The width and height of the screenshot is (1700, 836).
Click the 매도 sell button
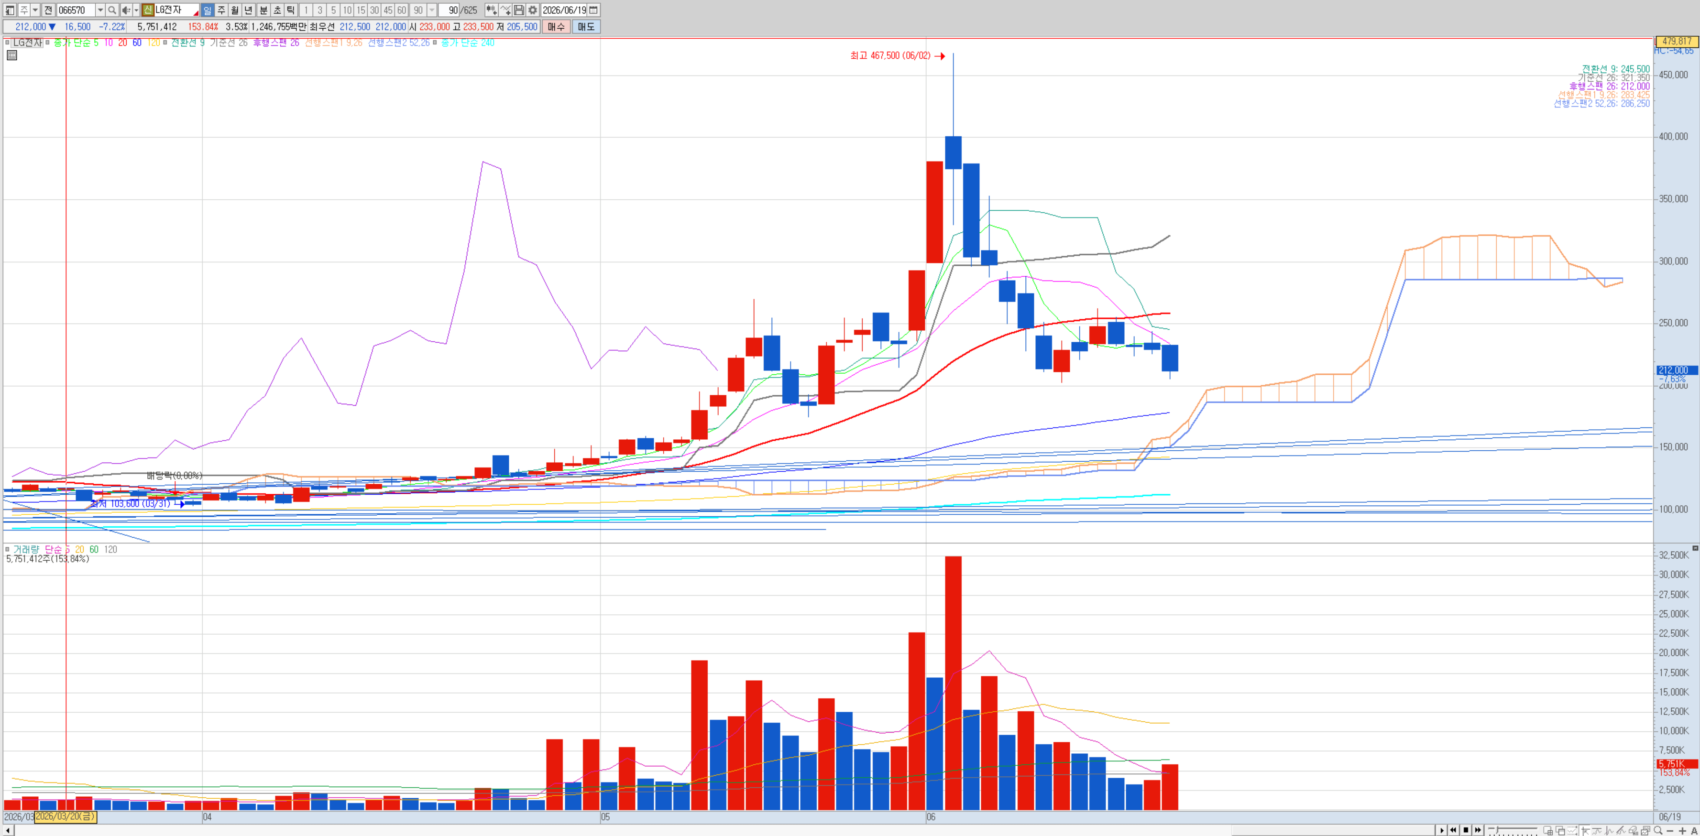586,26
